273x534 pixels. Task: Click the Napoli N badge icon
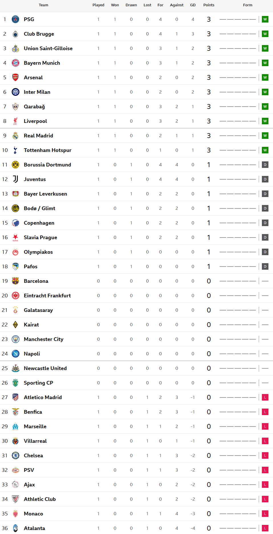15,354
